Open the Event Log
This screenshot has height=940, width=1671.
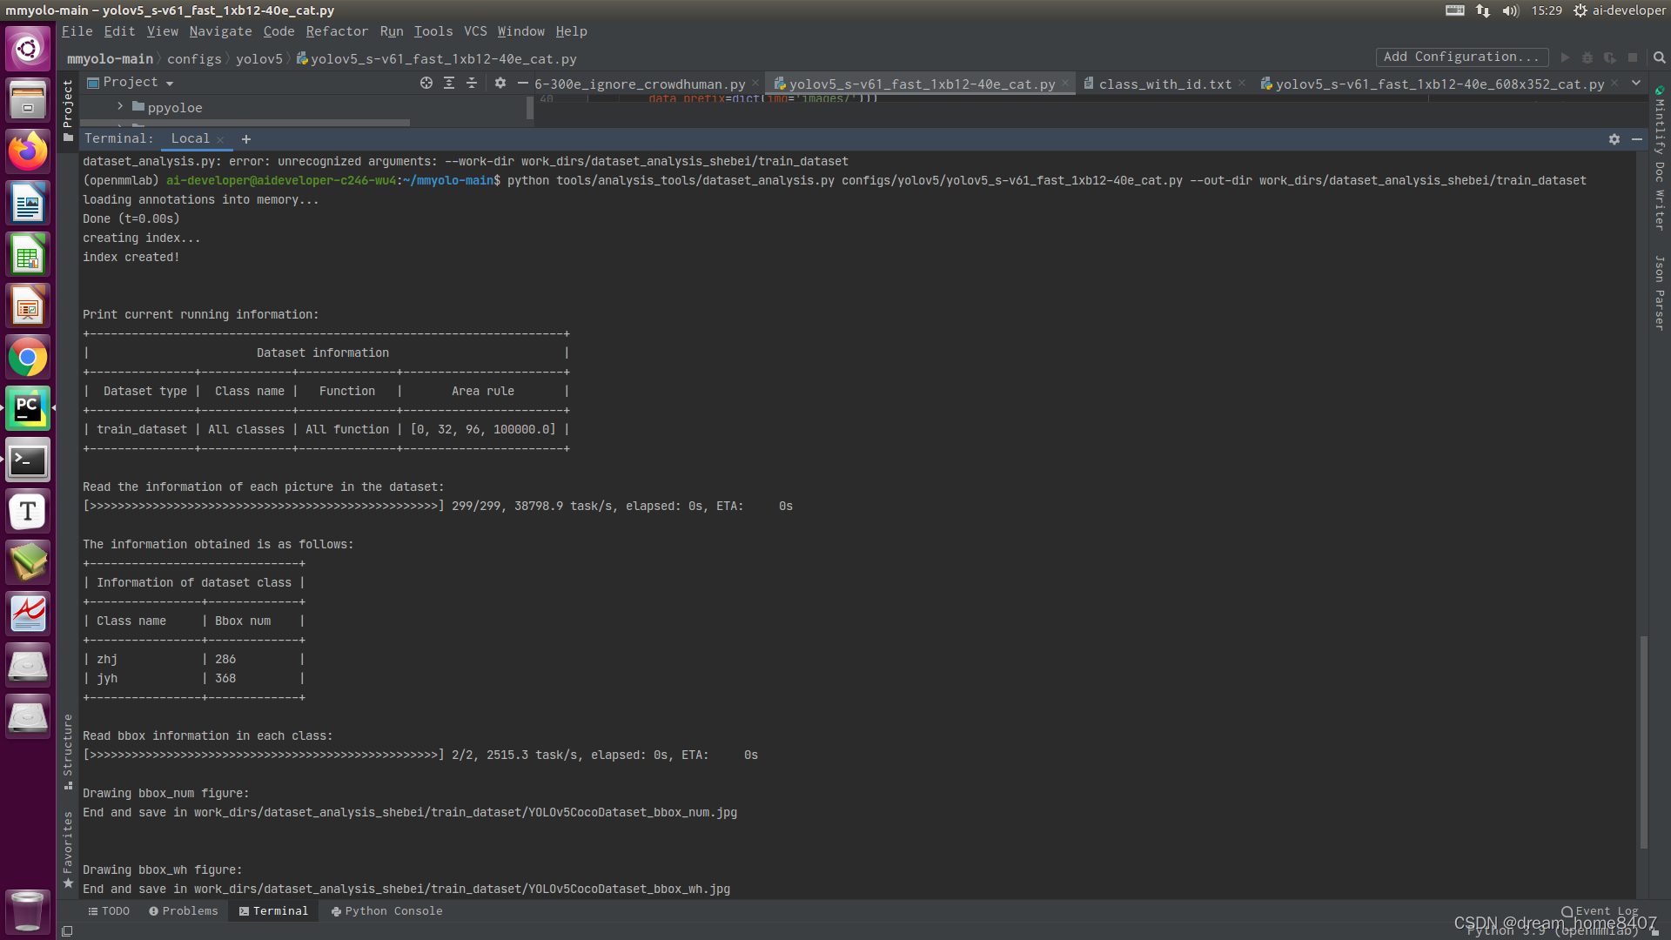tap(1600, 911)
